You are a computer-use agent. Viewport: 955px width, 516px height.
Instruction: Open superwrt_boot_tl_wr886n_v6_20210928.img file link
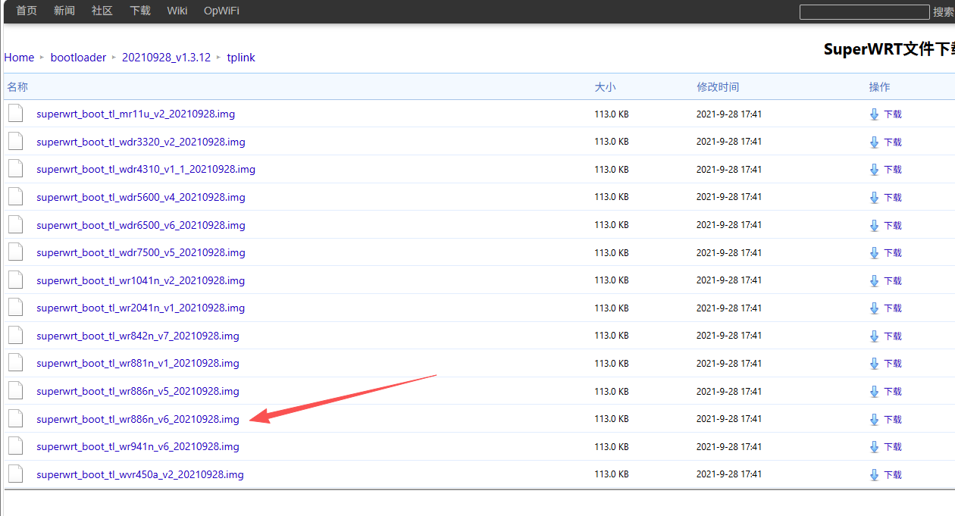tap(138, 419)
